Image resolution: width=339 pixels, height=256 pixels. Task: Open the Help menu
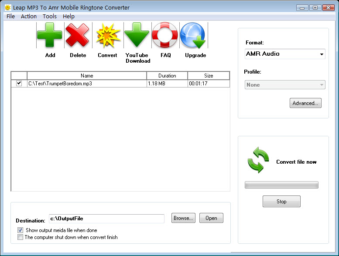click(x=69, y=17)
